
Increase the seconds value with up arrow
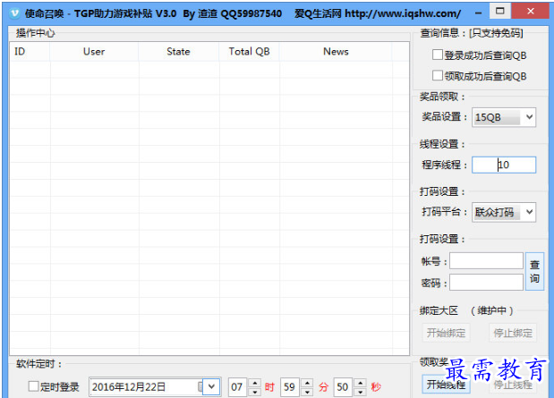pos(360,383)
